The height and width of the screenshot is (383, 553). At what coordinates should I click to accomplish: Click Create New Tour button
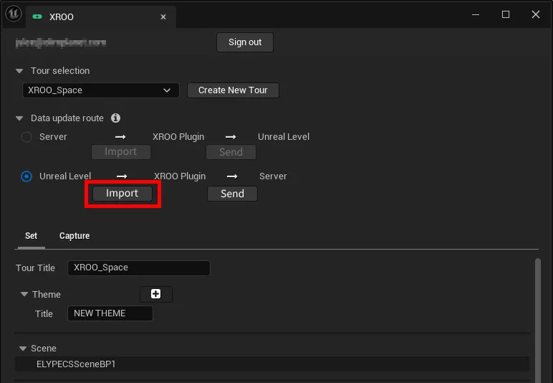click(x=233, y=90)
